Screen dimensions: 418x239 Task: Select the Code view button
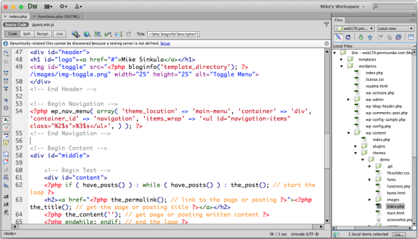(x=13, y=34)
